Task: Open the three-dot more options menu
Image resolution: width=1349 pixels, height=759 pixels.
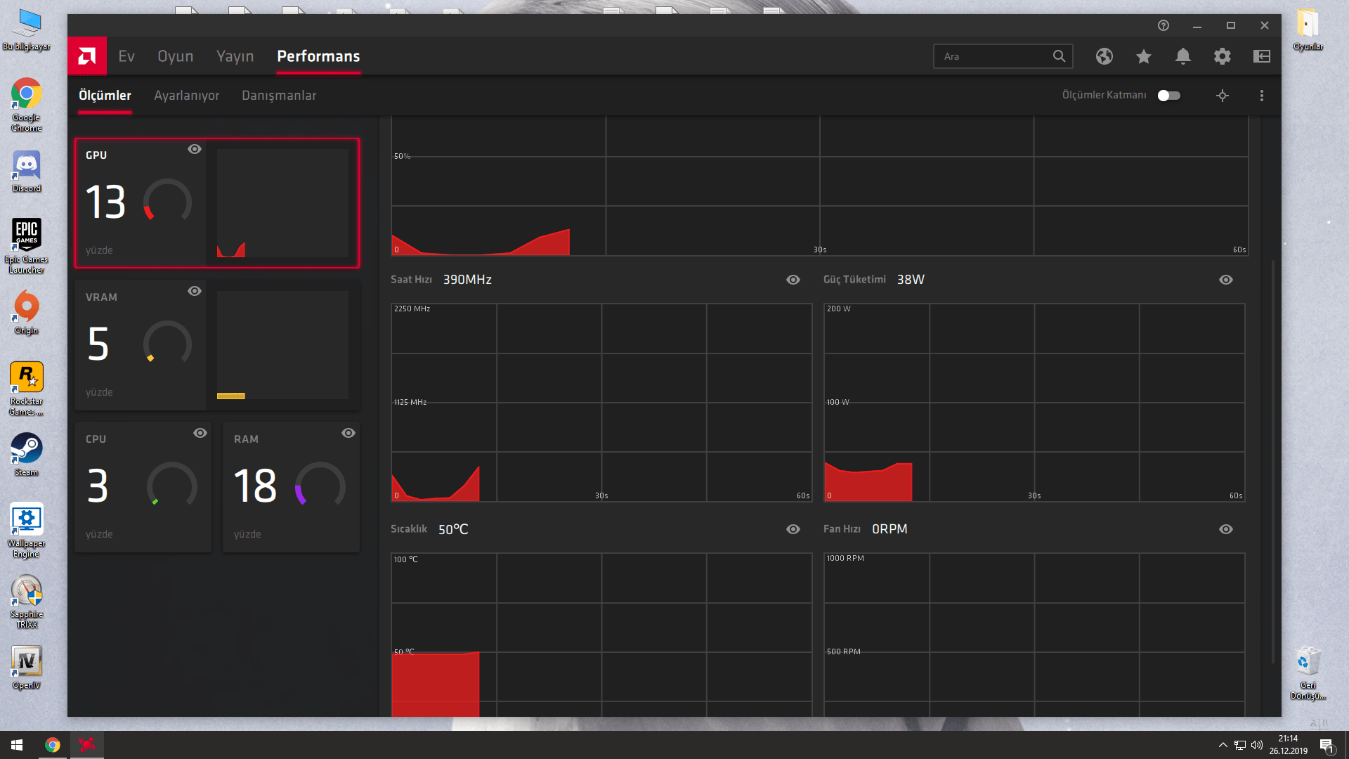Action: tap(1262, 96)
